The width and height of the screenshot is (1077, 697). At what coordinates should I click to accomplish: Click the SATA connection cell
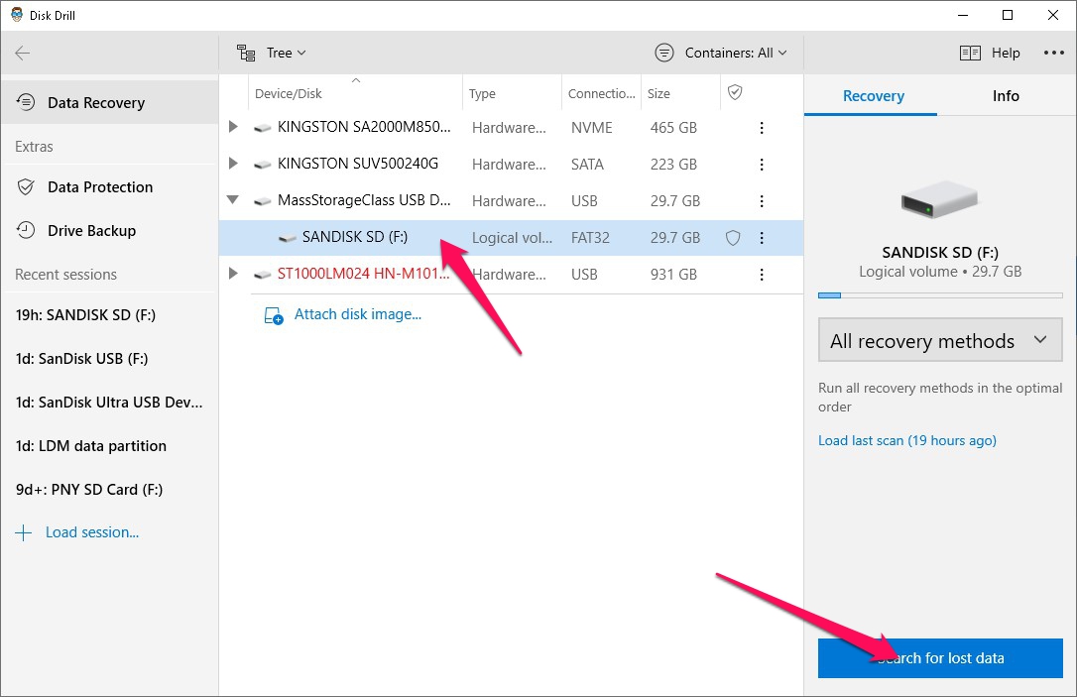point(587,165)
